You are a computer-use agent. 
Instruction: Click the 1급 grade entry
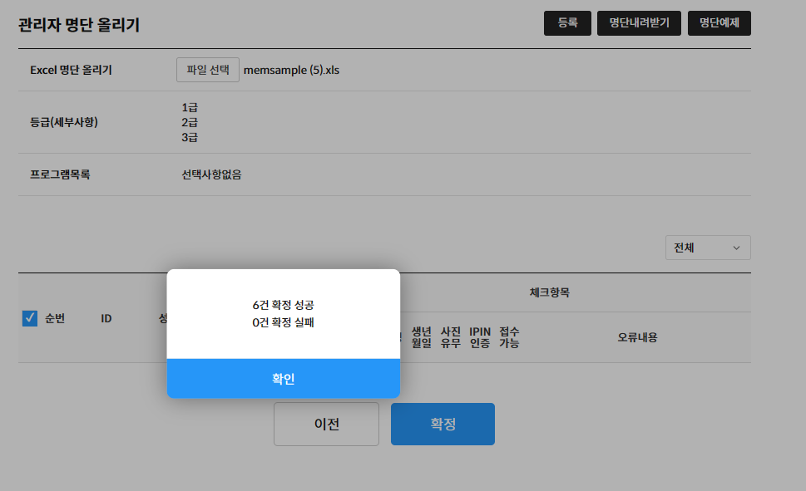coord(190,107)
